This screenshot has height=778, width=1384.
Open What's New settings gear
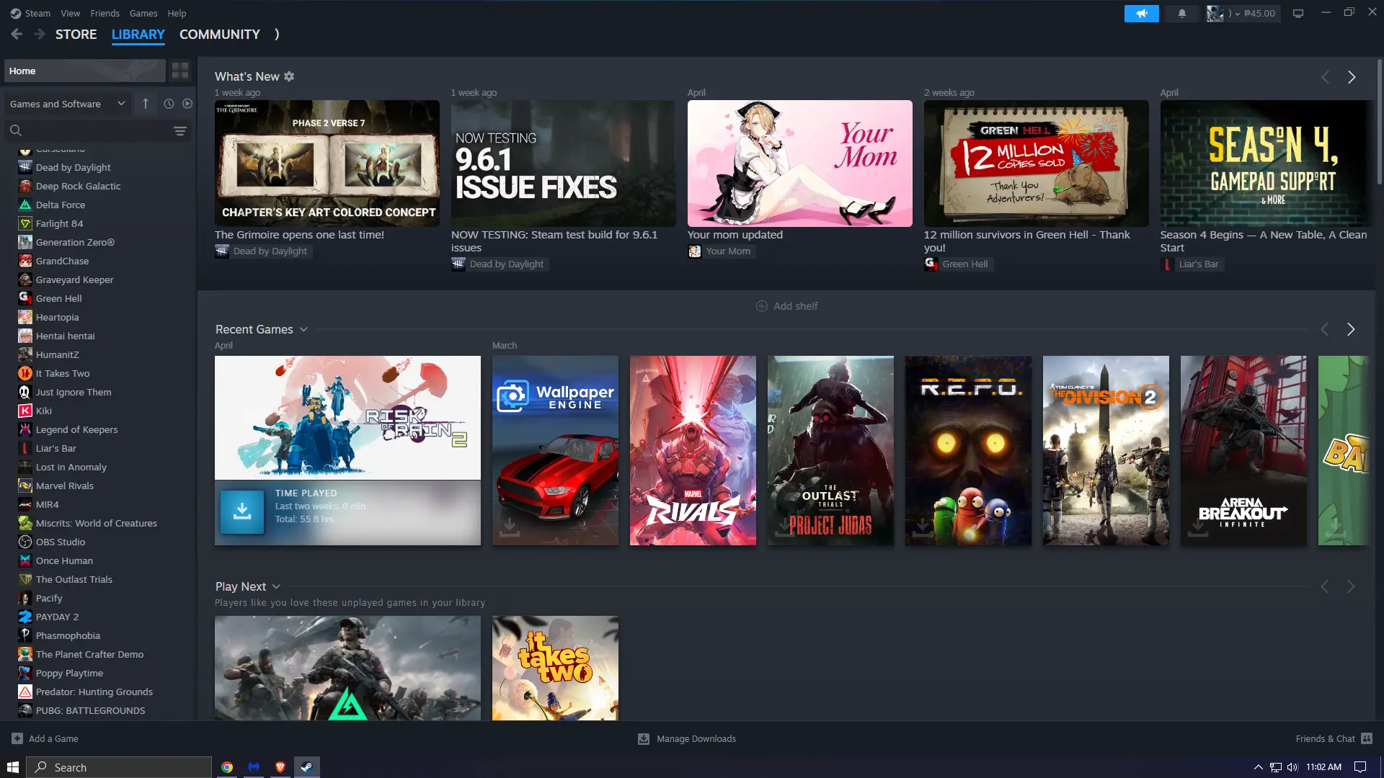[289, 76]
